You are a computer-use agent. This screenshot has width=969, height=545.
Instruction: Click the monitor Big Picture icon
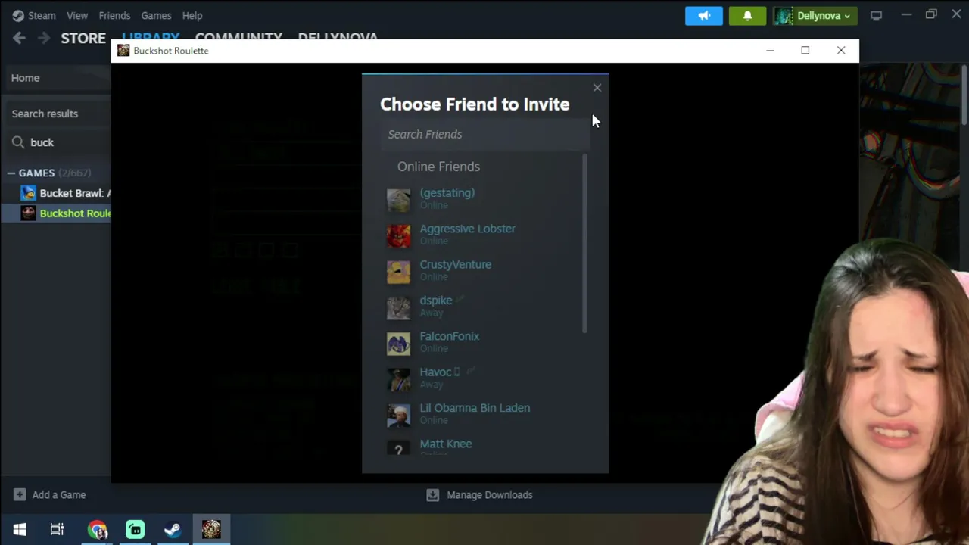point(876,15)
